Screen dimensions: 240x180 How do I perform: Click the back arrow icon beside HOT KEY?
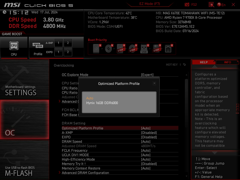[184, 64]
